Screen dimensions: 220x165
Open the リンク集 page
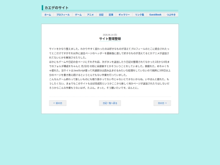140,15
